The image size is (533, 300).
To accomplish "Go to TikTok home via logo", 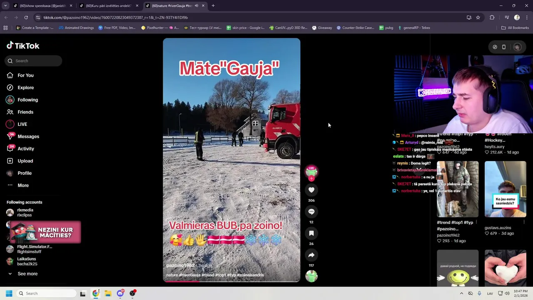I will [x=23, y=46].
